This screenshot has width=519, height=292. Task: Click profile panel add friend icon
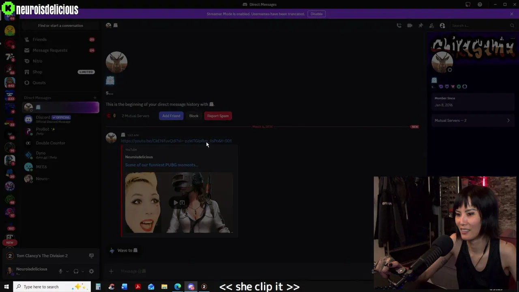502,39
